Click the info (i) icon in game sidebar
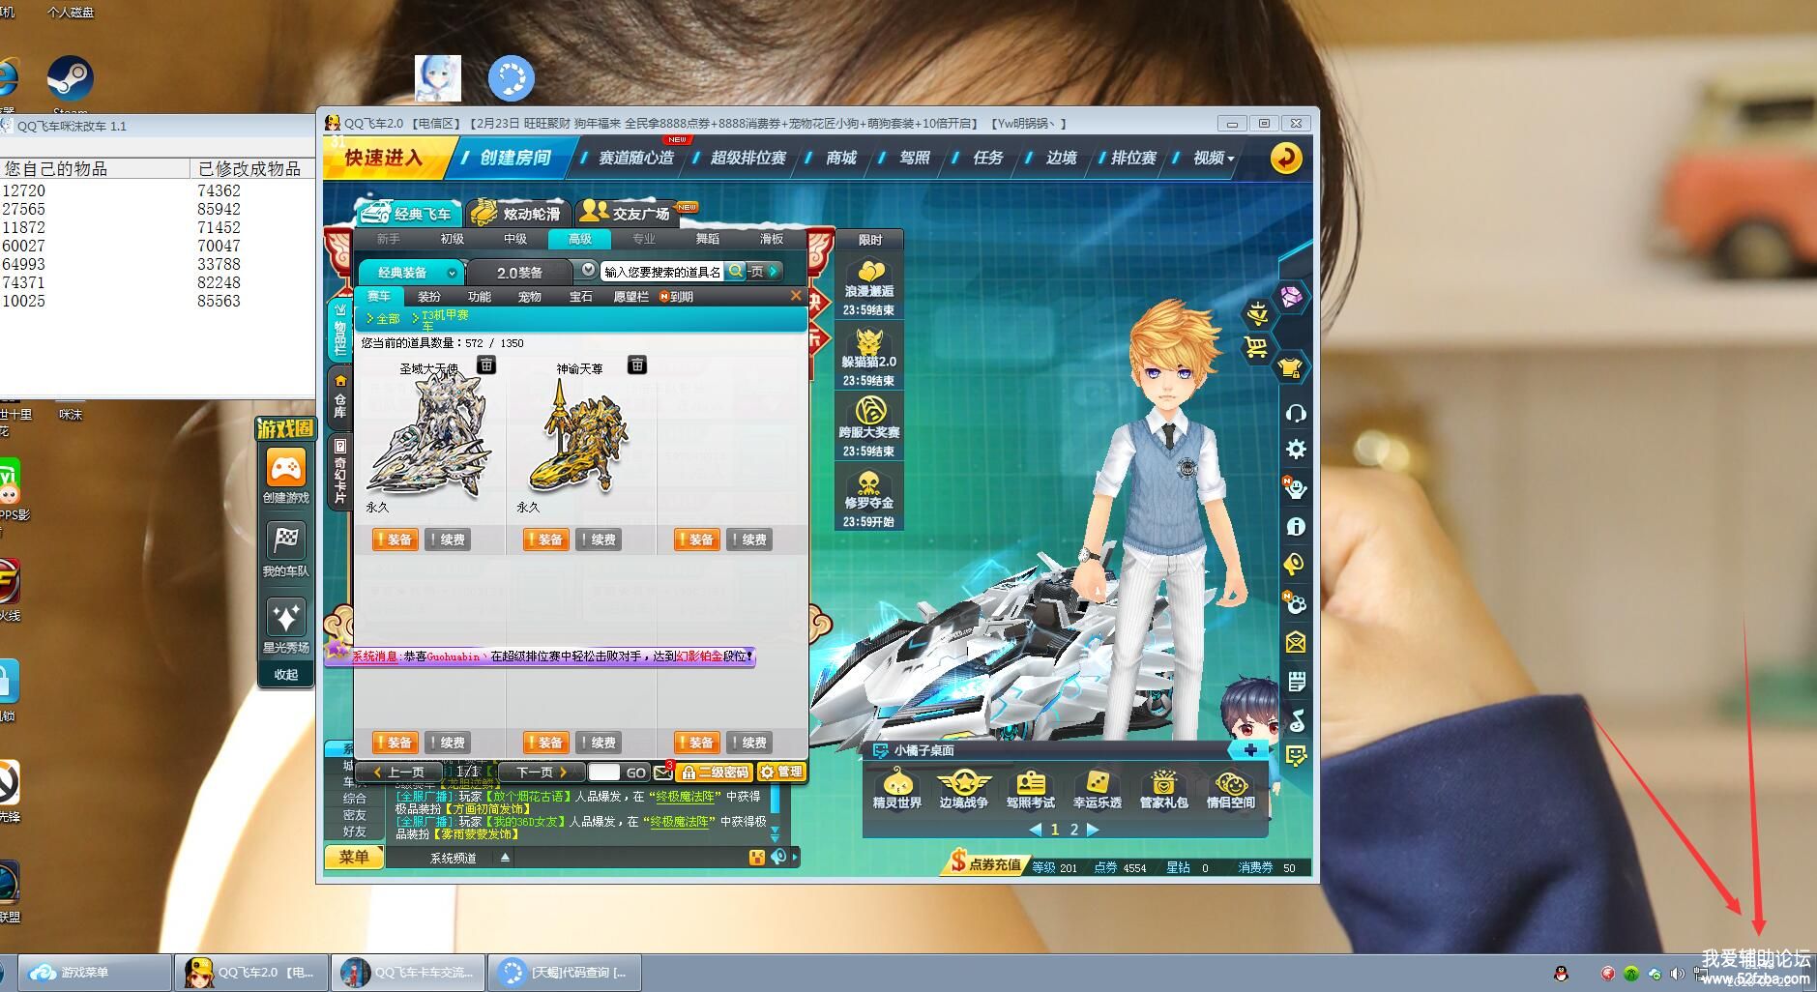Image resolution: width=1817 pixels, height=992 pixels. click(x=1296, y=527)
